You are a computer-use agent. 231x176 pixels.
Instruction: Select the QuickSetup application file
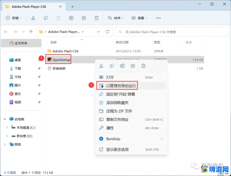point(61,60)
